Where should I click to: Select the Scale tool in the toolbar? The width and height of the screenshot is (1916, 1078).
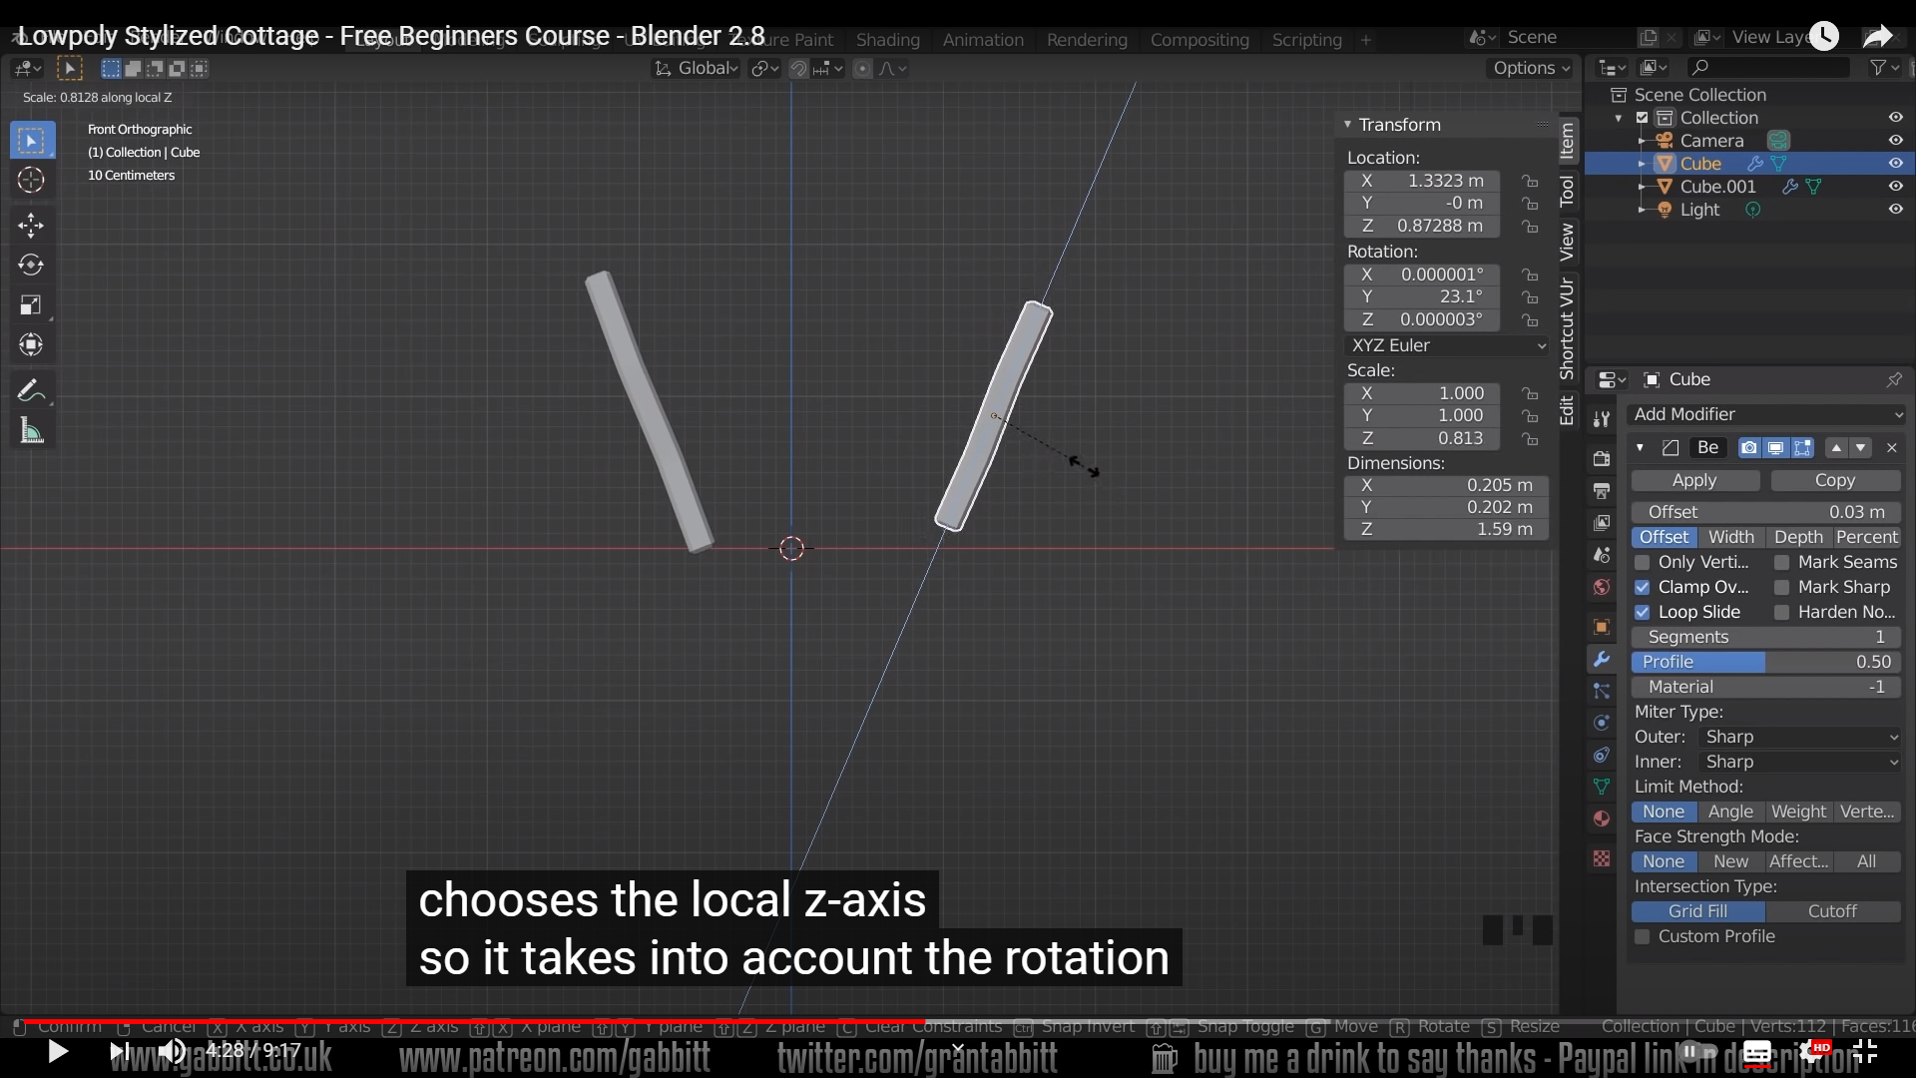pos(31,304)
